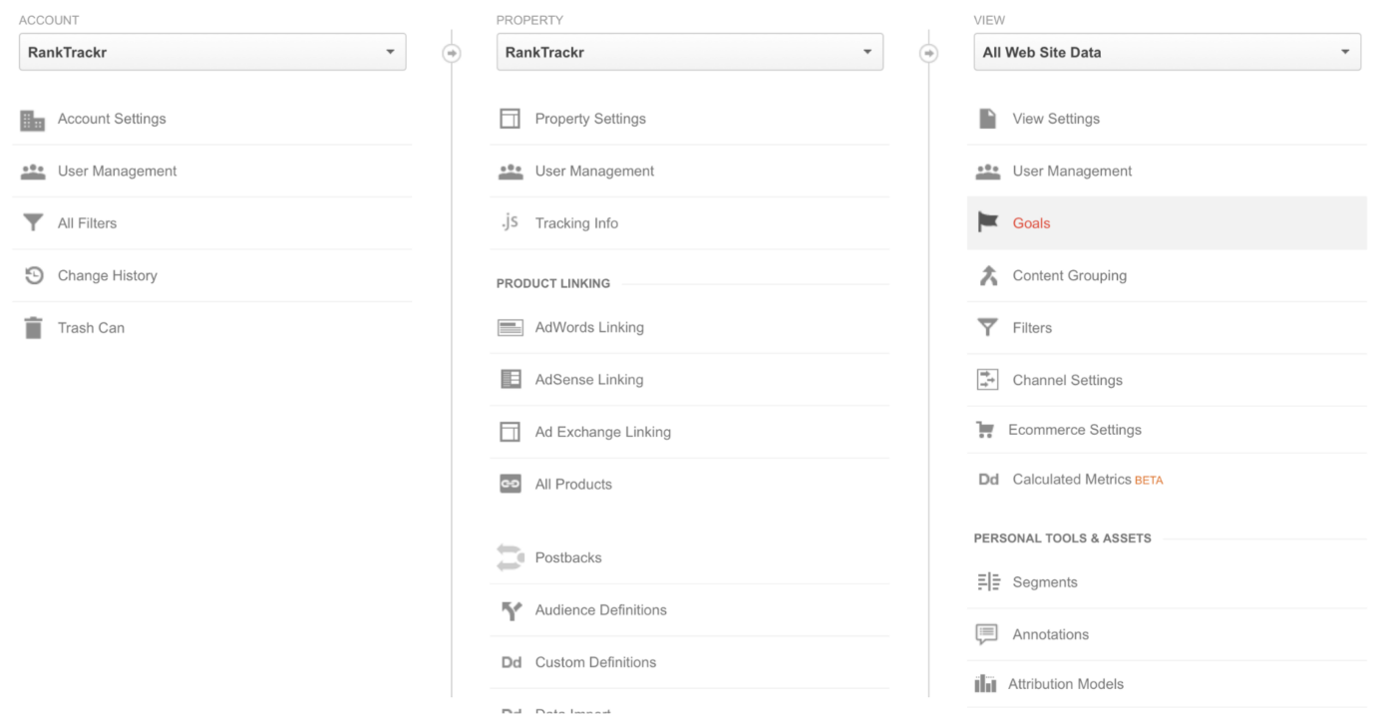Click the .js Tracking Info icon

(511, 223)
